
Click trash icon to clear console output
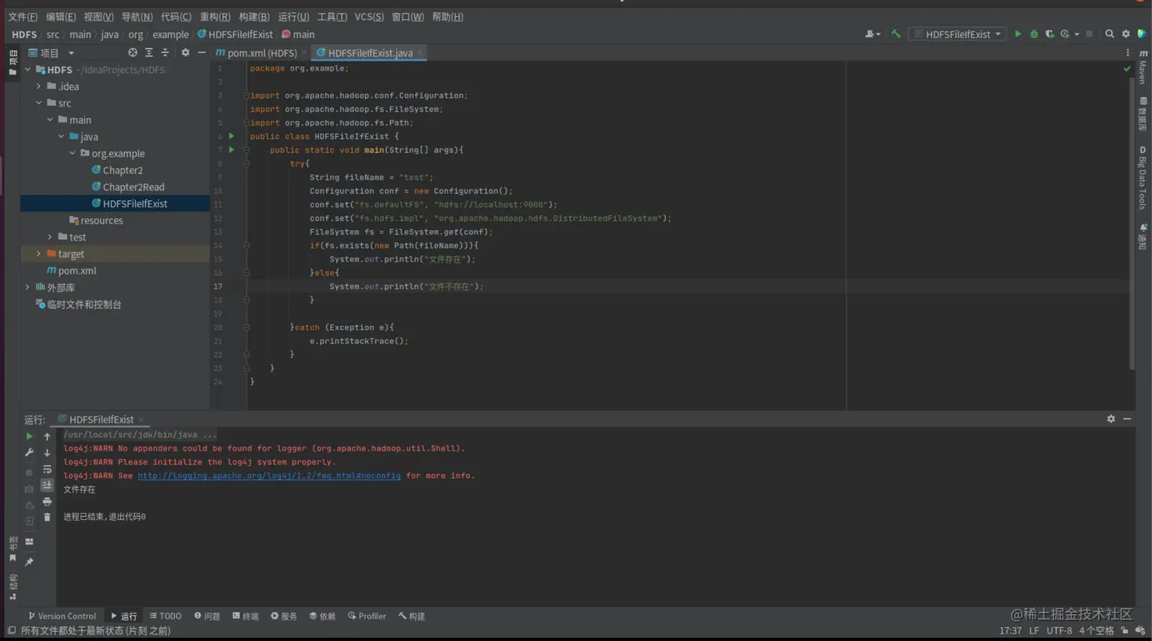[47, 518]
